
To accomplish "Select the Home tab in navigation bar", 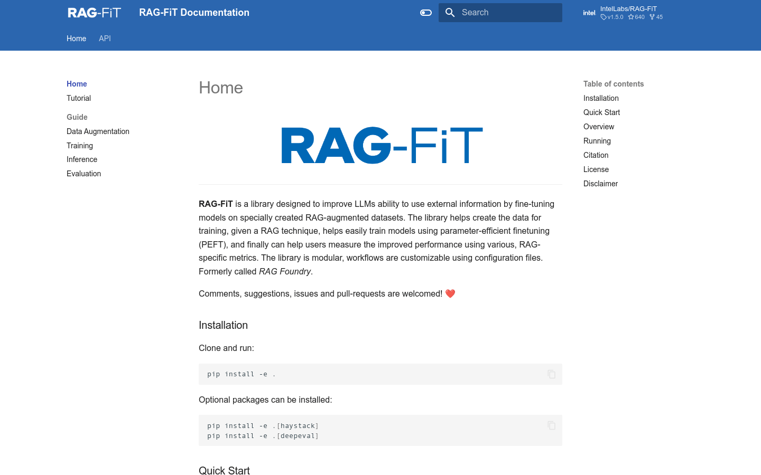I will 76,39.
